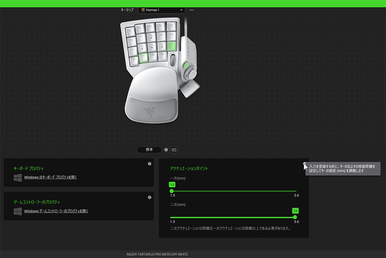Select key 09 on the keypad
386x258 pixels.
[161, 36]
